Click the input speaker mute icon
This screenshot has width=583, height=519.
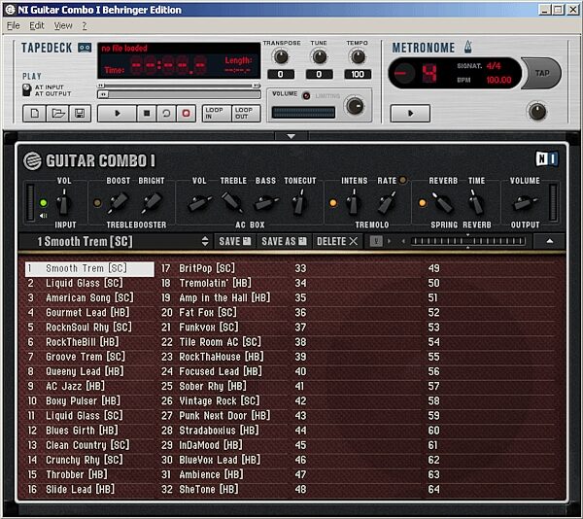point(43,216)
